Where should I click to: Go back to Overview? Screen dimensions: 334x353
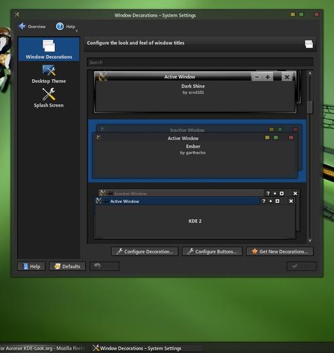tap(32, 27)
